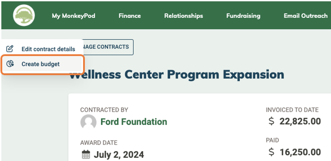Click the pie chart budget icon
The image size is (331, 161).
[x=10, y=64]
